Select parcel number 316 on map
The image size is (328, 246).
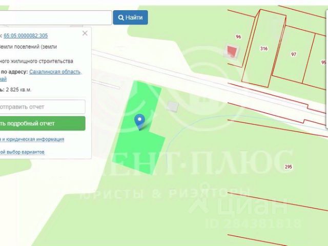(x=264, y=49)
